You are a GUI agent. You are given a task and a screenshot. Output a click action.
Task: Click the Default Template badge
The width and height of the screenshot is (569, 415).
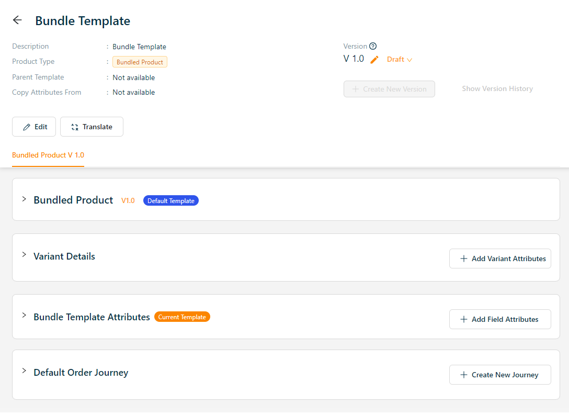(x=171, y=201)
